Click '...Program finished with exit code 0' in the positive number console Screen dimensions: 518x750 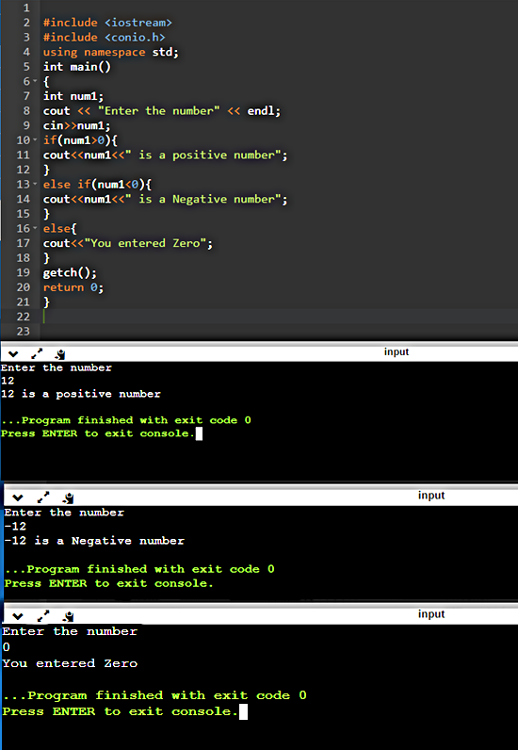pyautogui.click(x=126, y=420)
